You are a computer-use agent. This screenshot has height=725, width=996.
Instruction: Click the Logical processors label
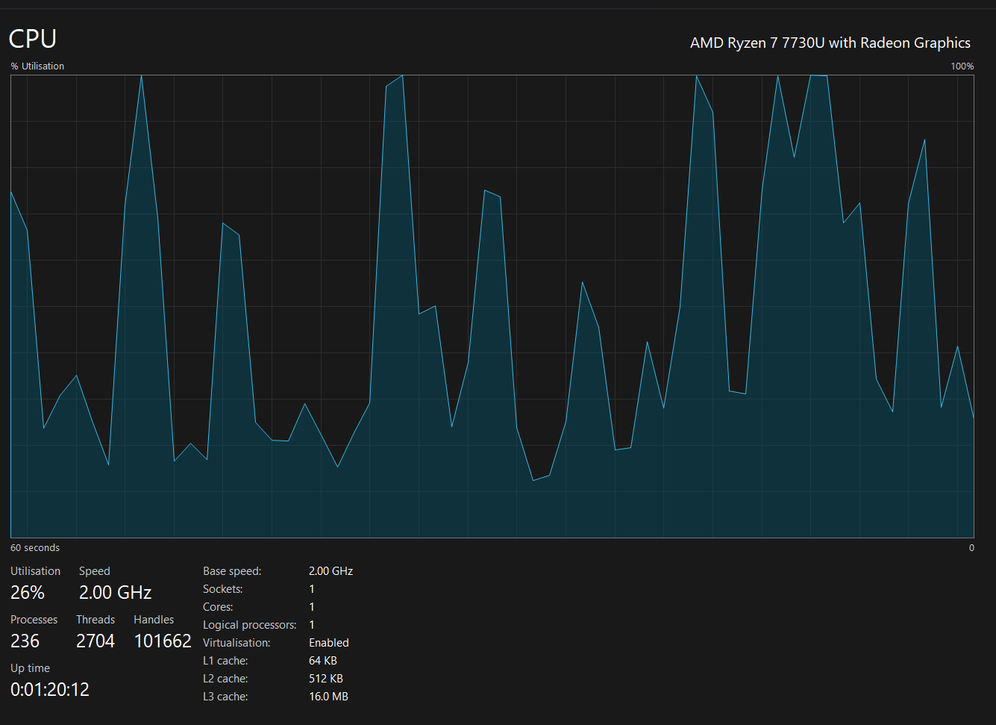pyautogui.click(x=249, y=624)
